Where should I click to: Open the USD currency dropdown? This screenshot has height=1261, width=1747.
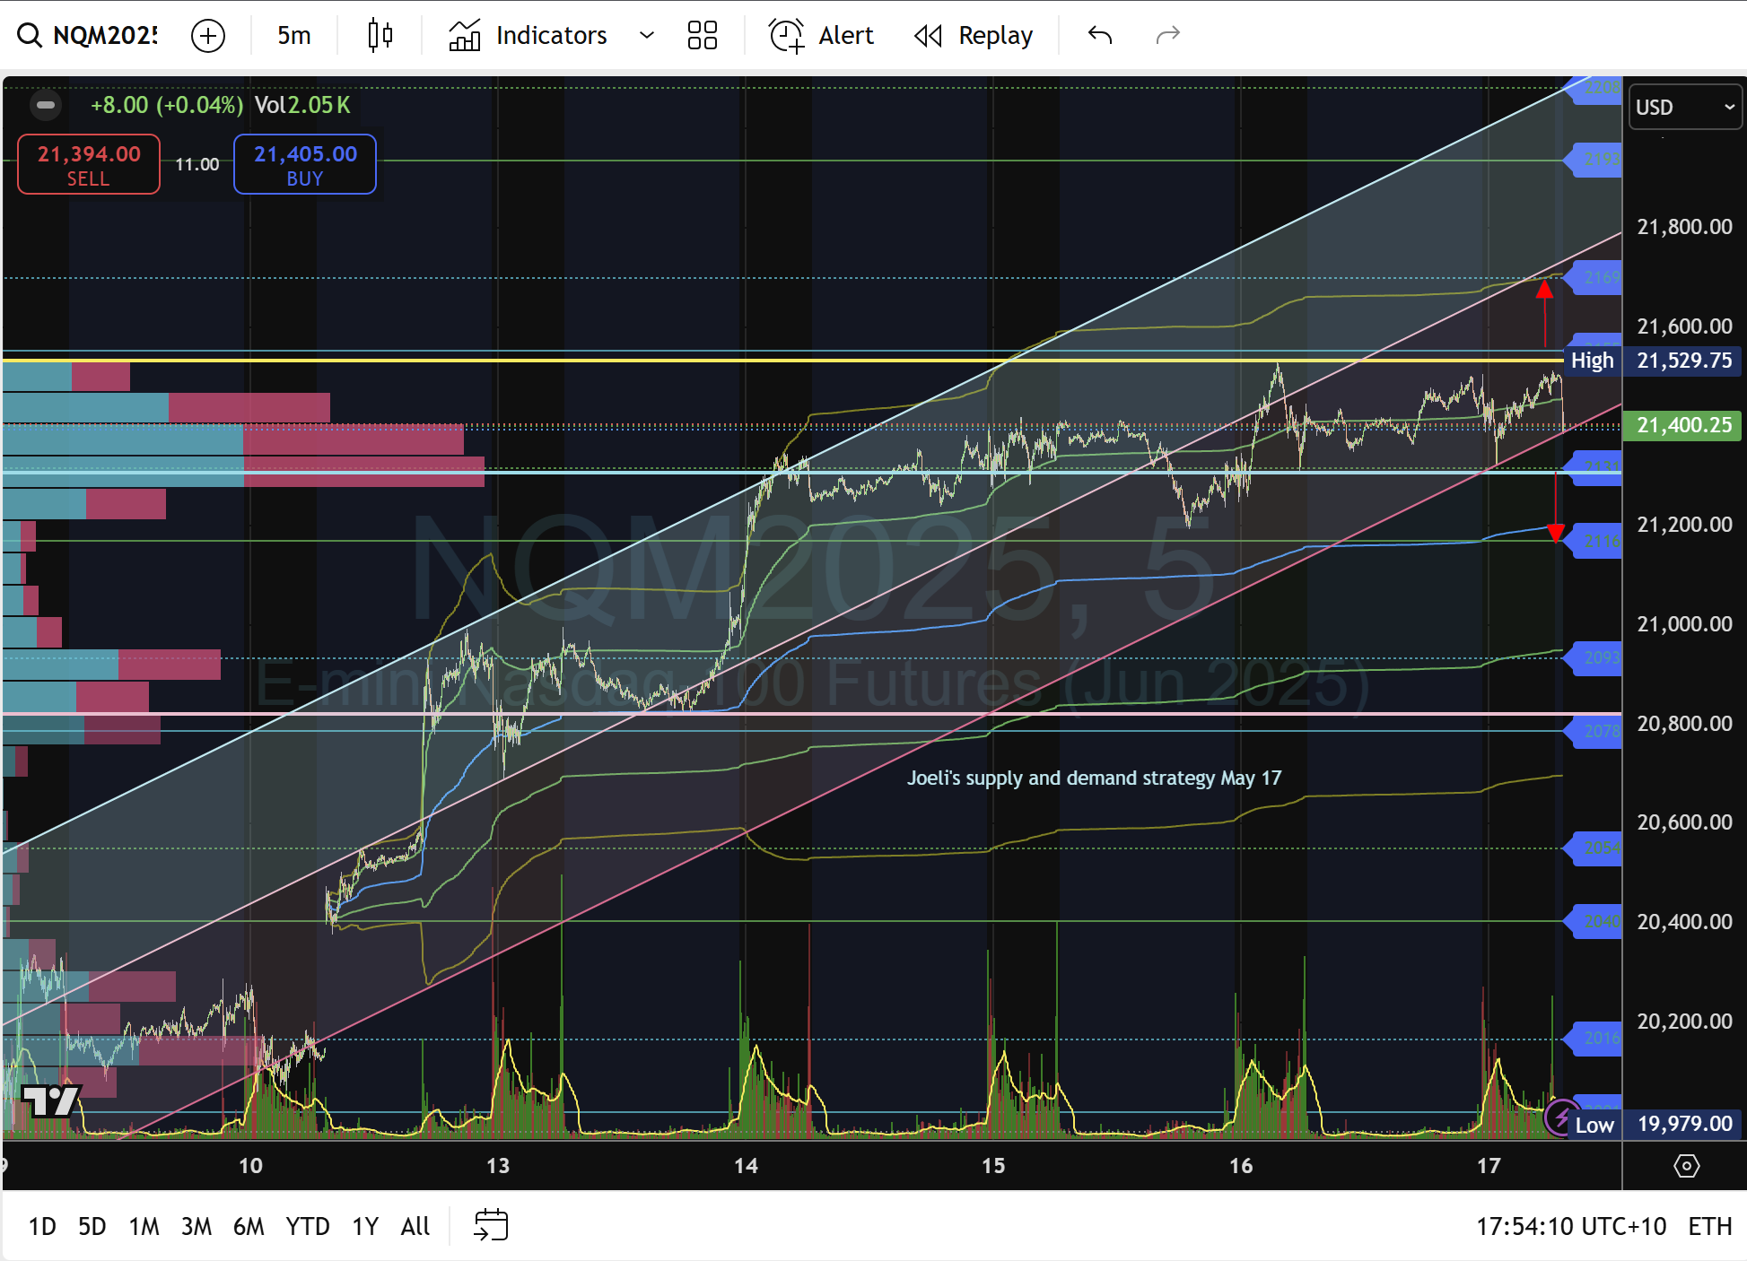pyautogui.click(x=1685, y=107)
